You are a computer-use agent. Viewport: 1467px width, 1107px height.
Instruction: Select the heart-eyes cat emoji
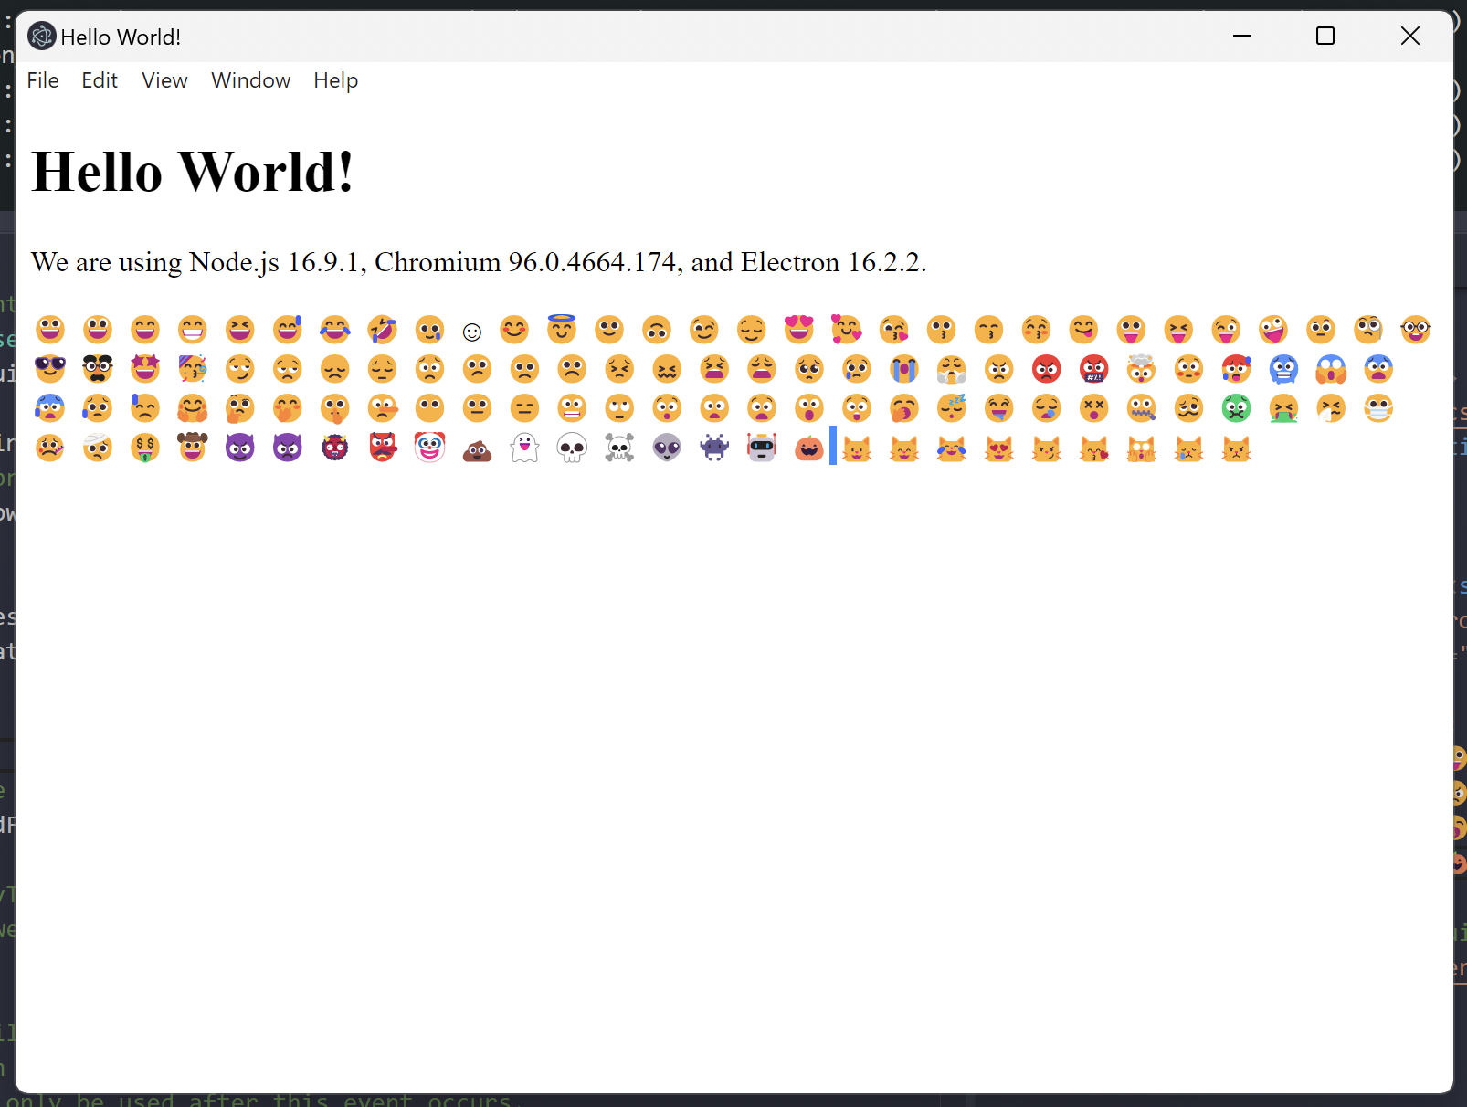[x=999, y=448]
